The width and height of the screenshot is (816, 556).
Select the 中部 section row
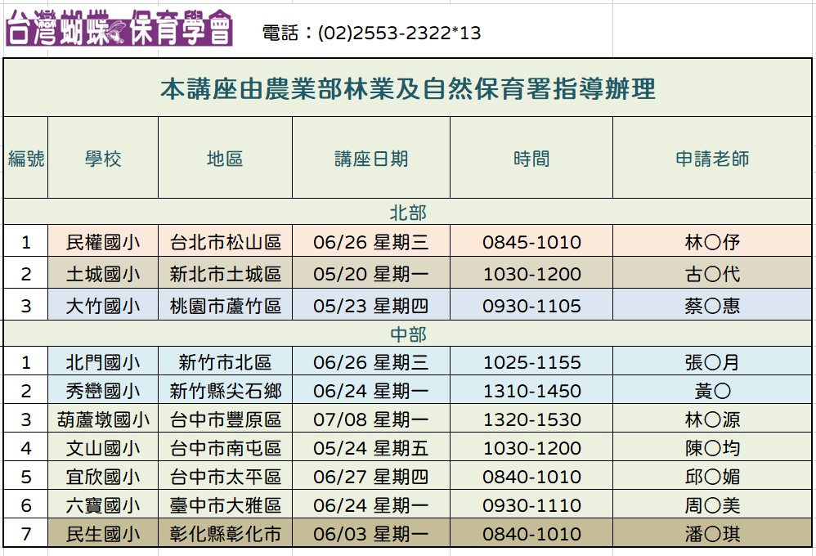coord(408,334)
